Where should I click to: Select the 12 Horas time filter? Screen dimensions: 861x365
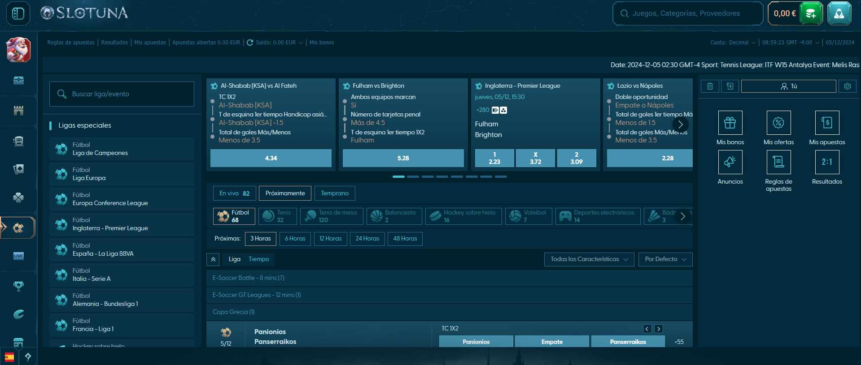[330, 239]
